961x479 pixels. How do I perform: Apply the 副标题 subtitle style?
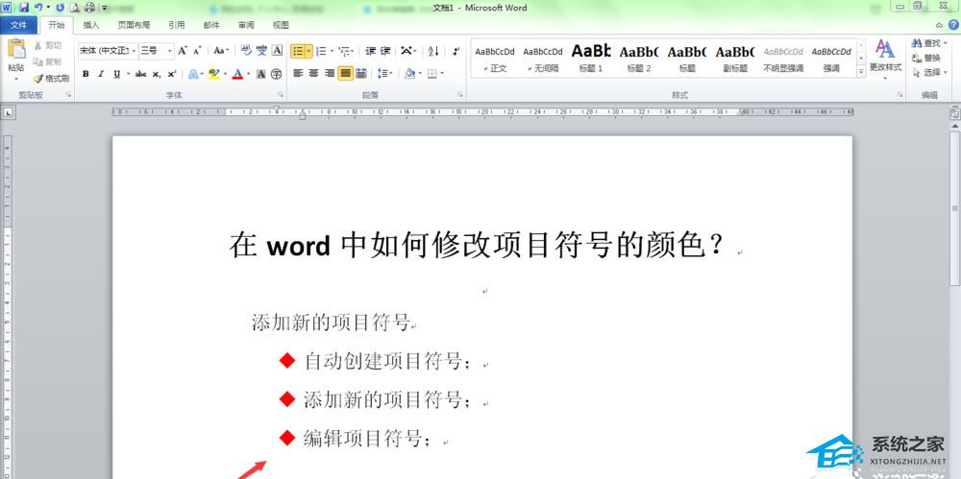click(735, 59)
